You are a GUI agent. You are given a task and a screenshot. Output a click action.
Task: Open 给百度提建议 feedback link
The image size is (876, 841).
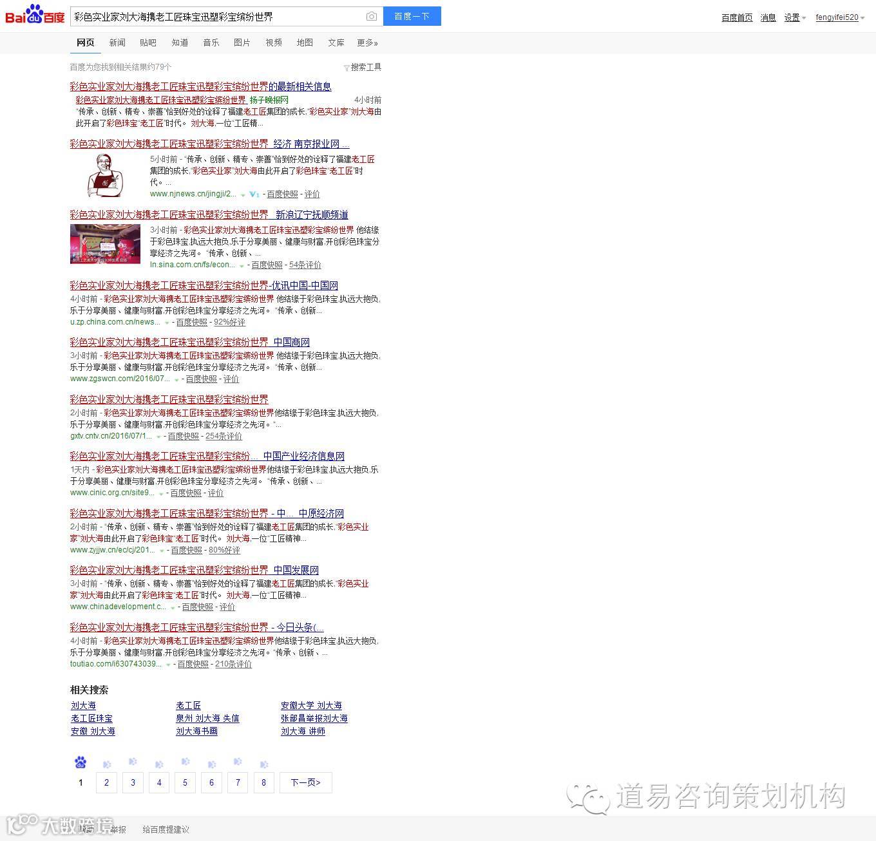point(166,829)
